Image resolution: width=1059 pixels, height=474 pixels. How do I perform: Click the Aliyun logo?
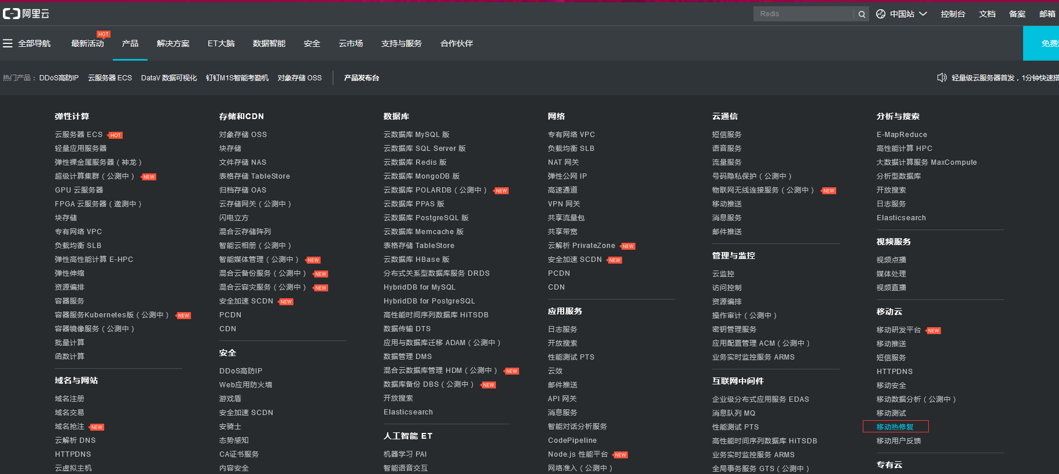[26, 14]
